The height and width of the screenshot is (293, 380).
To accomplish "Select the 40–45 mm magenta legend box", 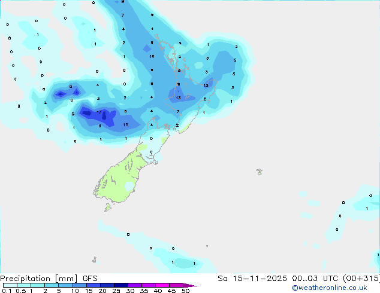I will click(x=162, y=285).
